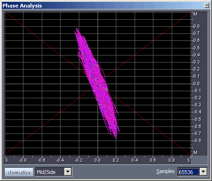Click the Samples label
212x181 pixels.
click(166, 172)
